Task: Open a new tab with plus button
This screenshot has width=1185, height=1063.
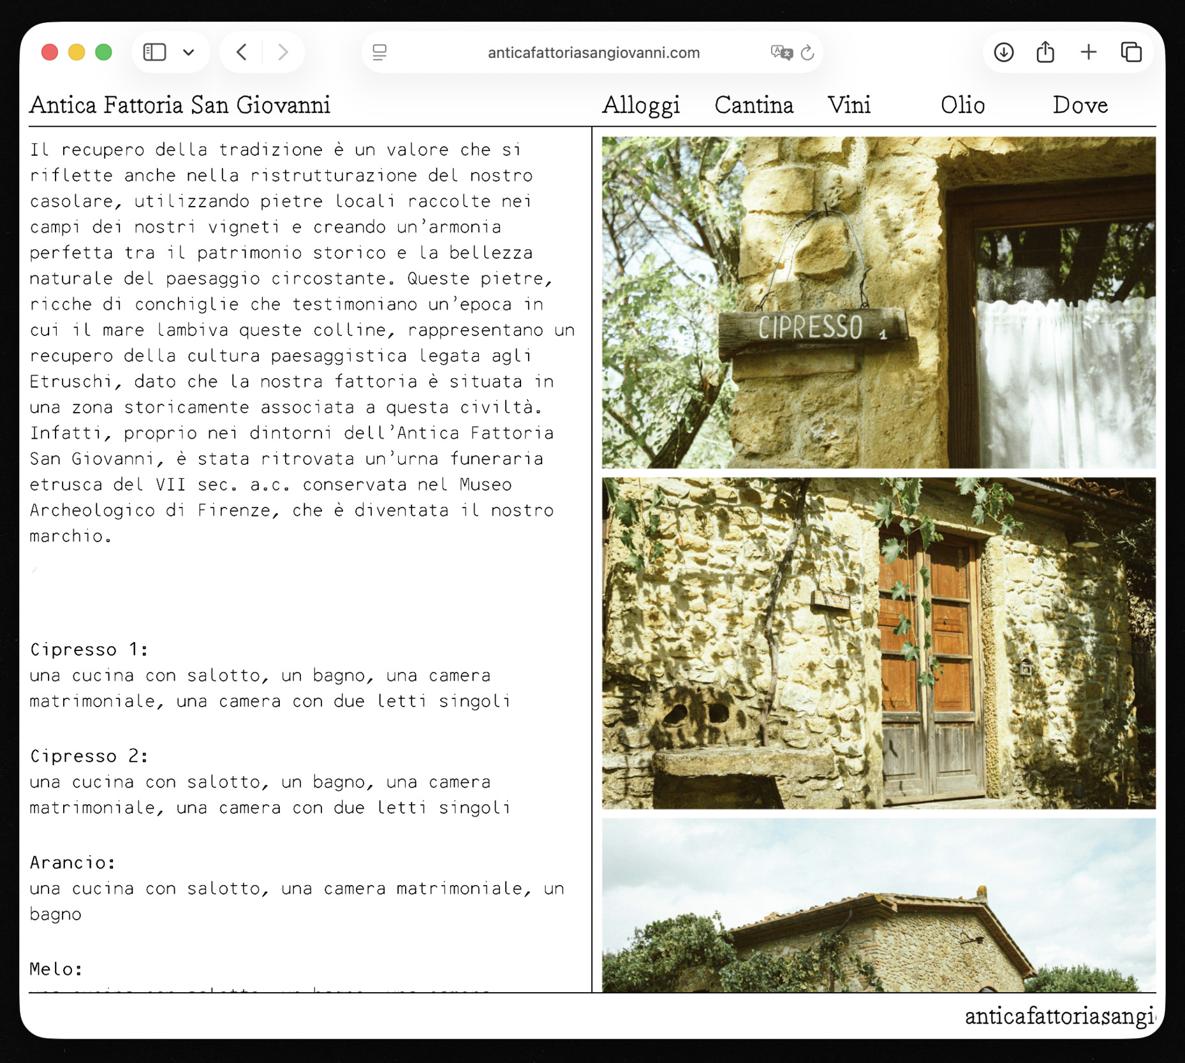Action: (1088, 52)
